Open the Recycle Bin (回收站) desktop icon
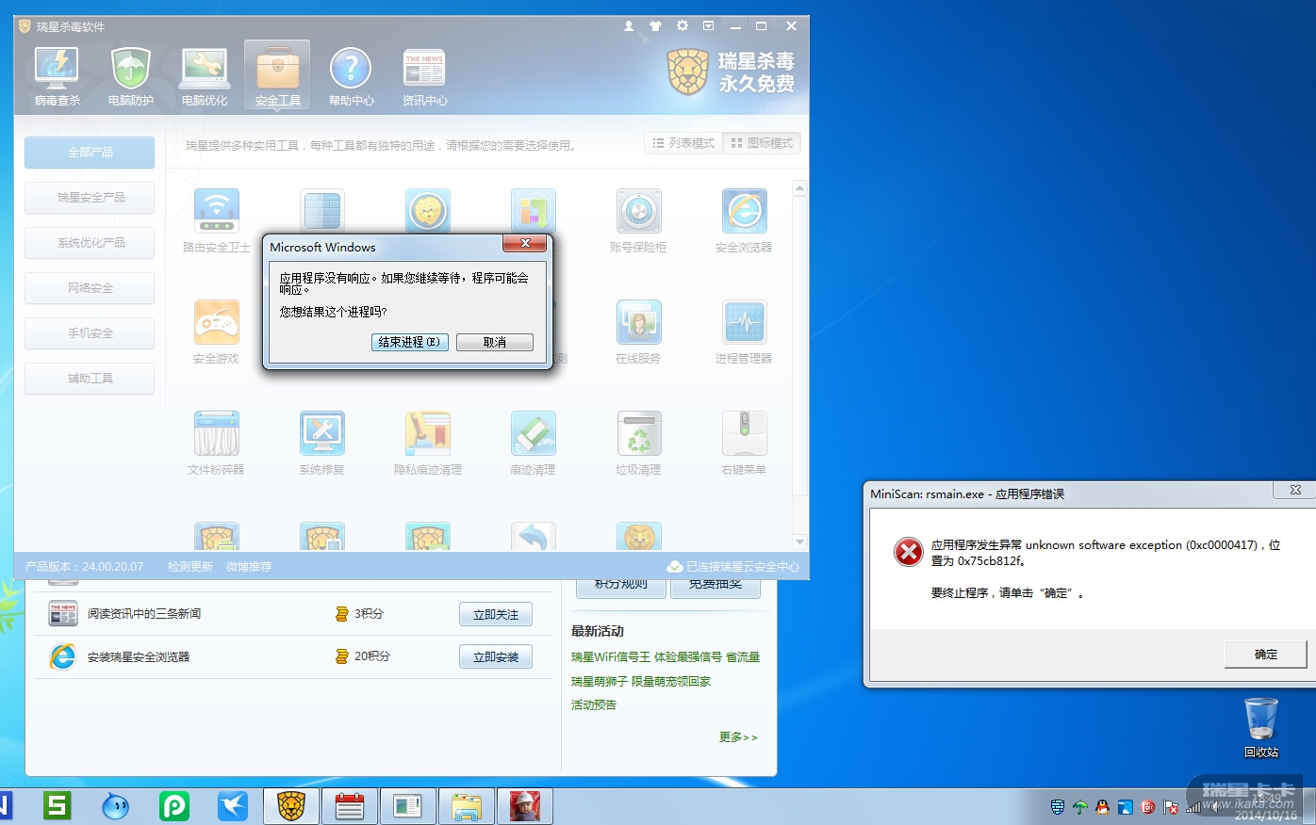 pos(1260,728)
